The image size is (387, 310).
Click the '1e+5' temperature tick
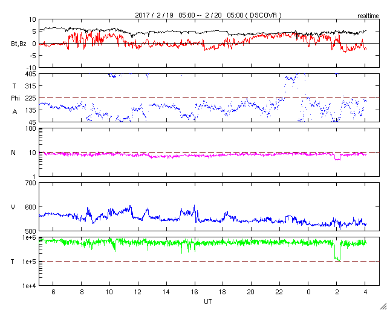tap(30, 262)
